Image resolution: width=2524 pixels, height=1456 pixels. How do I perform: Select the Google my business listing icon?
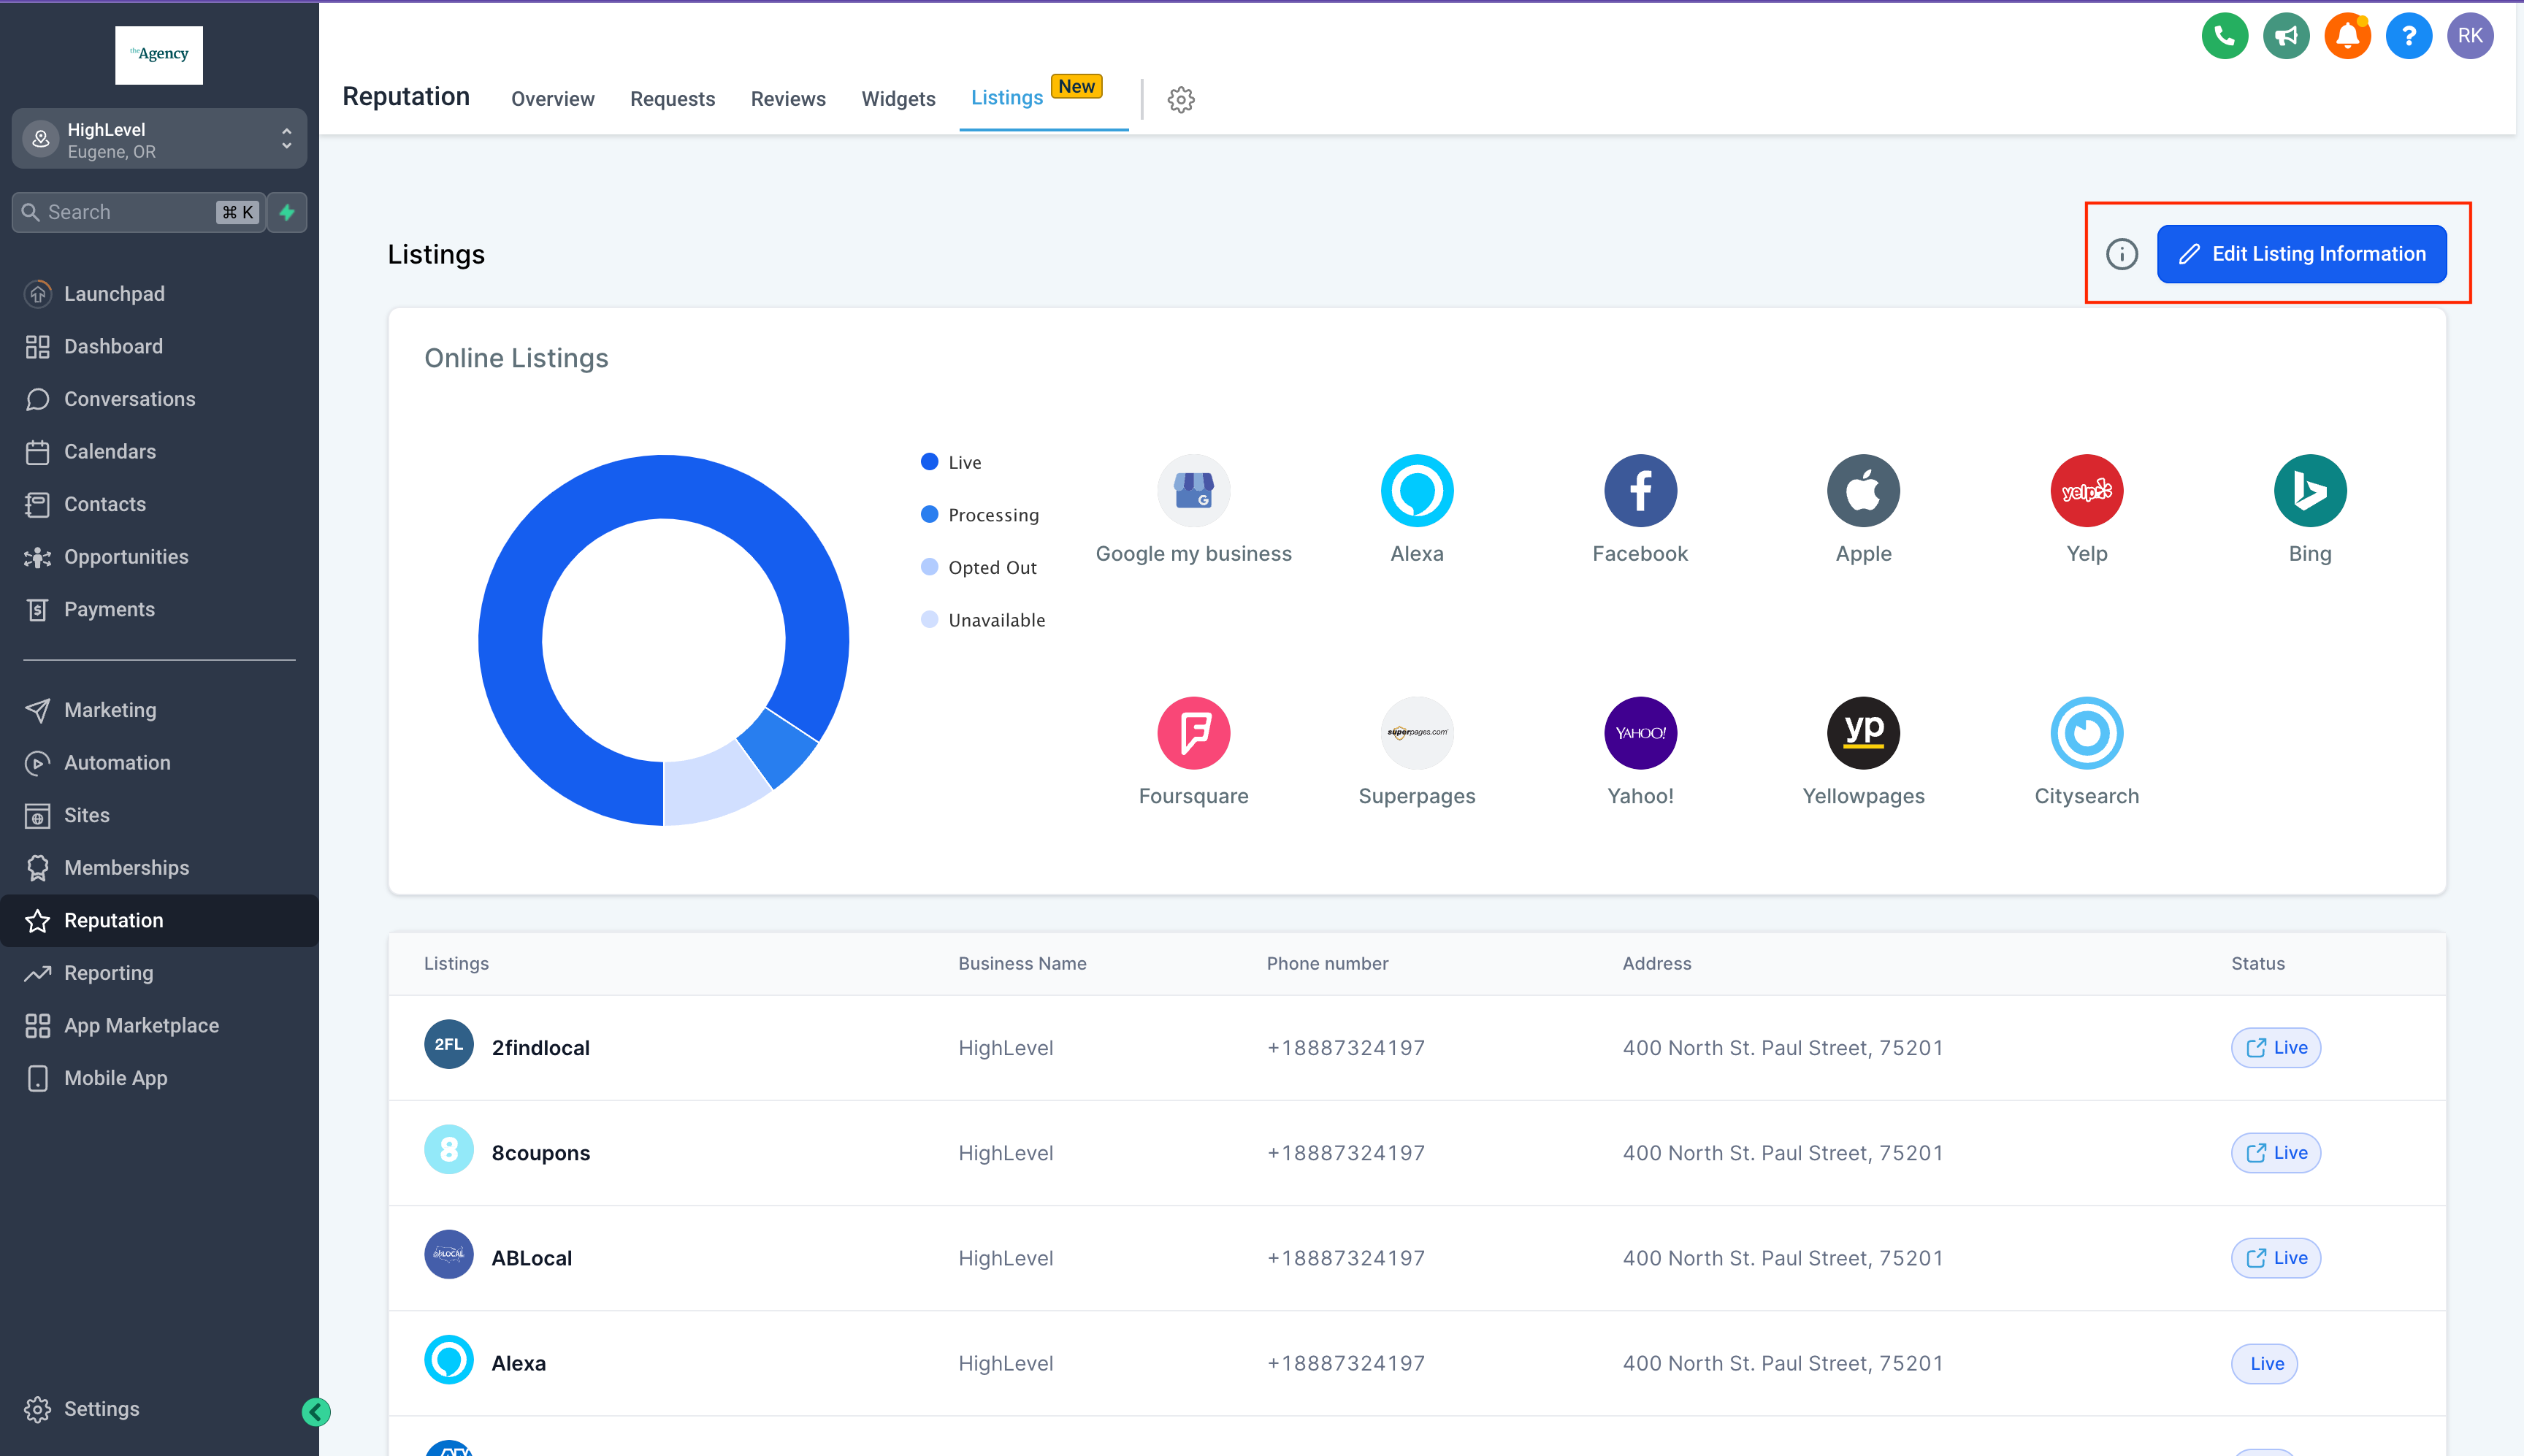[x=1193, y=490]
